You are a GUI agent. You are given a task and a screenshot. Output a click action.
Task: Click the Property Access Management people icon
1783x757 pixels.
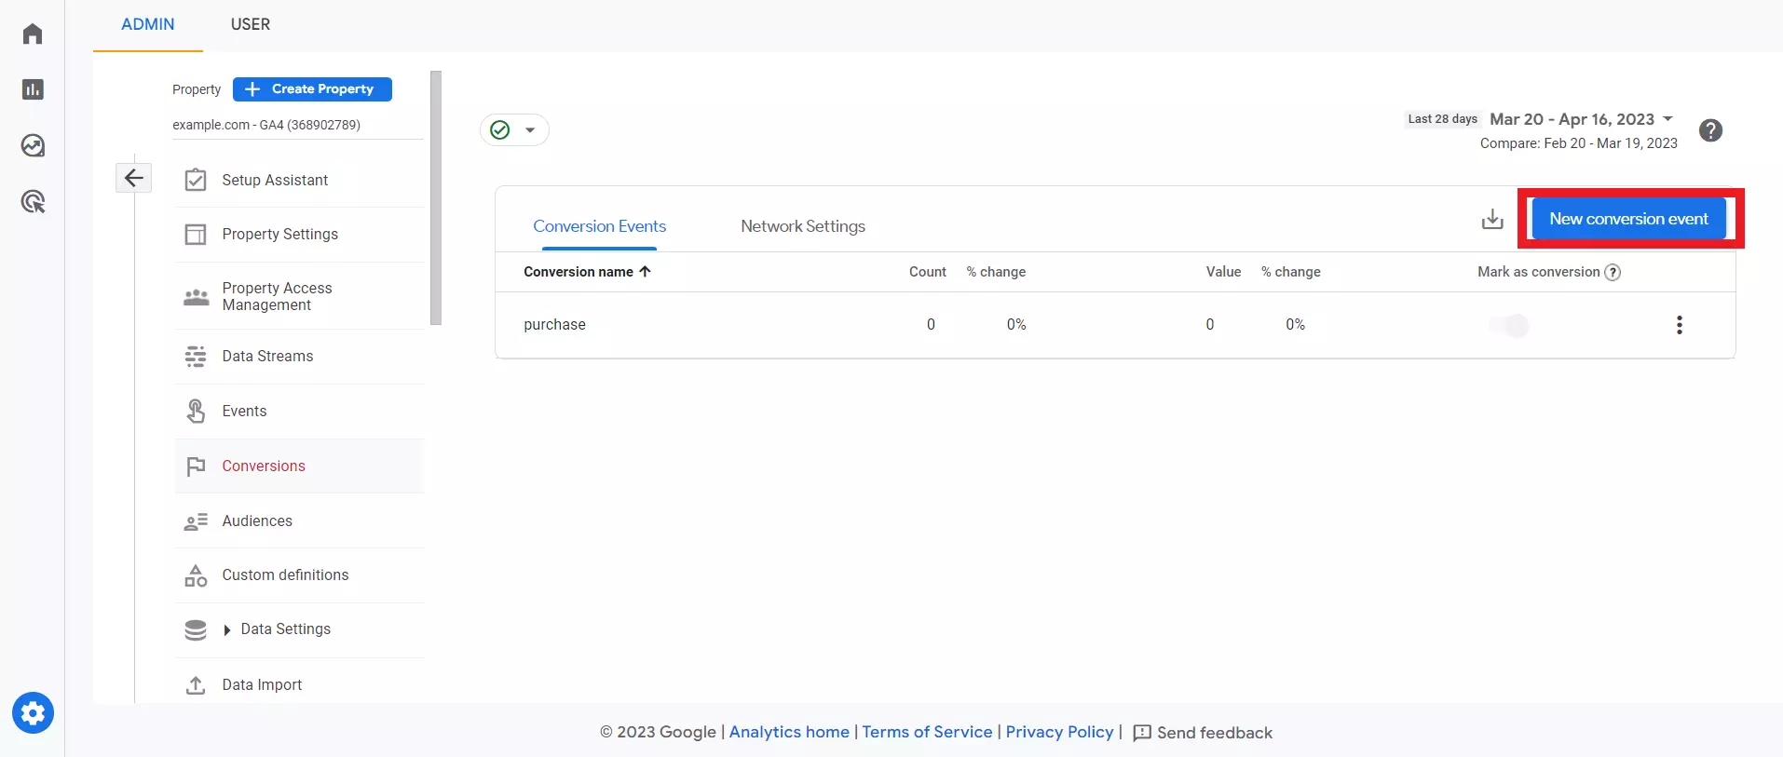point(196,297)
